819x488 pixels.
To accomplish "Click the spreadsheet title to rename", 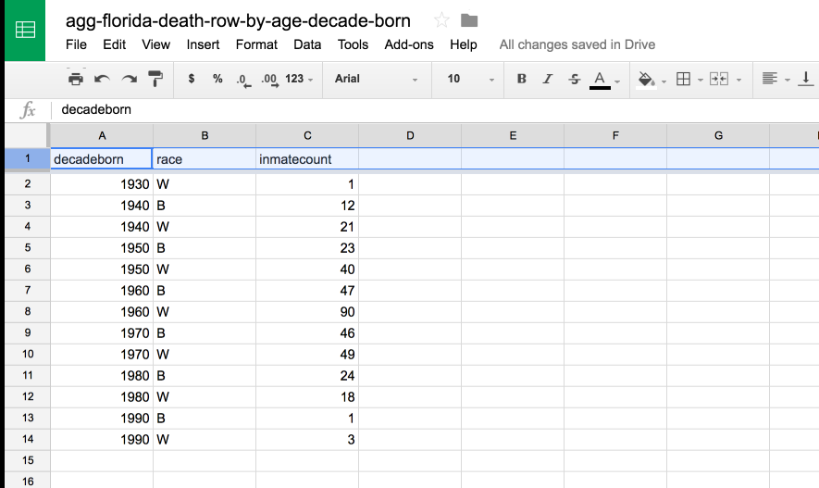I will (x=238, y=21).
